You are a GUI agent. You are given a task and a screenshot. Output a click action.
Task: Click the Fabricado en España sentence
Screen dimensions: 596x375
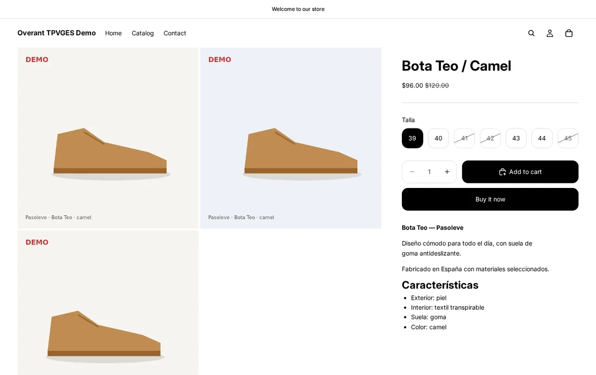tap(475, 269)
